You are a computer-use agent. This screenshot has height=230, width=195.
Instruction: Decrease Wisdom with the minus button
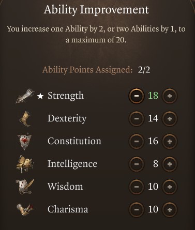(x=137, y=187)
